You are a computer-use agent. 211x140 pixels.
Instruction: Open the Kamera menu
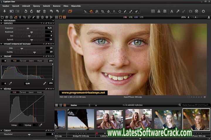point(57,6)
